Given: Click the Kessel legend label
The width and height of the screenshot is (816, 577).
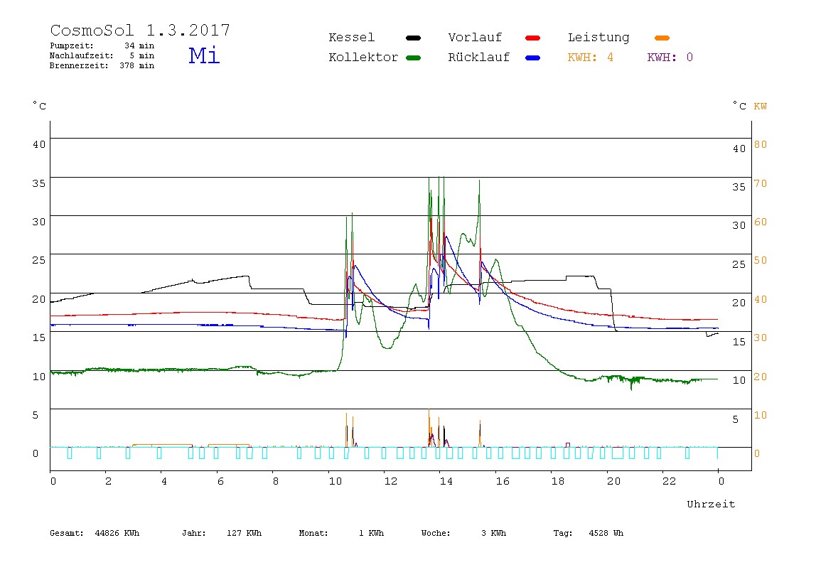Looking at the screenshot, I should [351, 38].
